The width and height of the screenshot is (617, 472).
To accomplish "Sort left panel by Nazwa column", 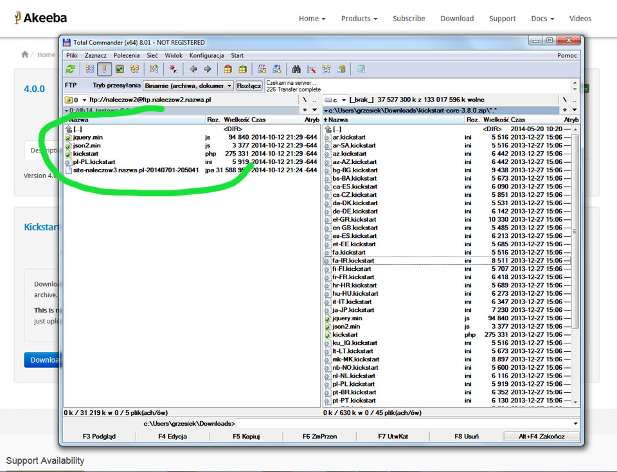I will [134, 120].
